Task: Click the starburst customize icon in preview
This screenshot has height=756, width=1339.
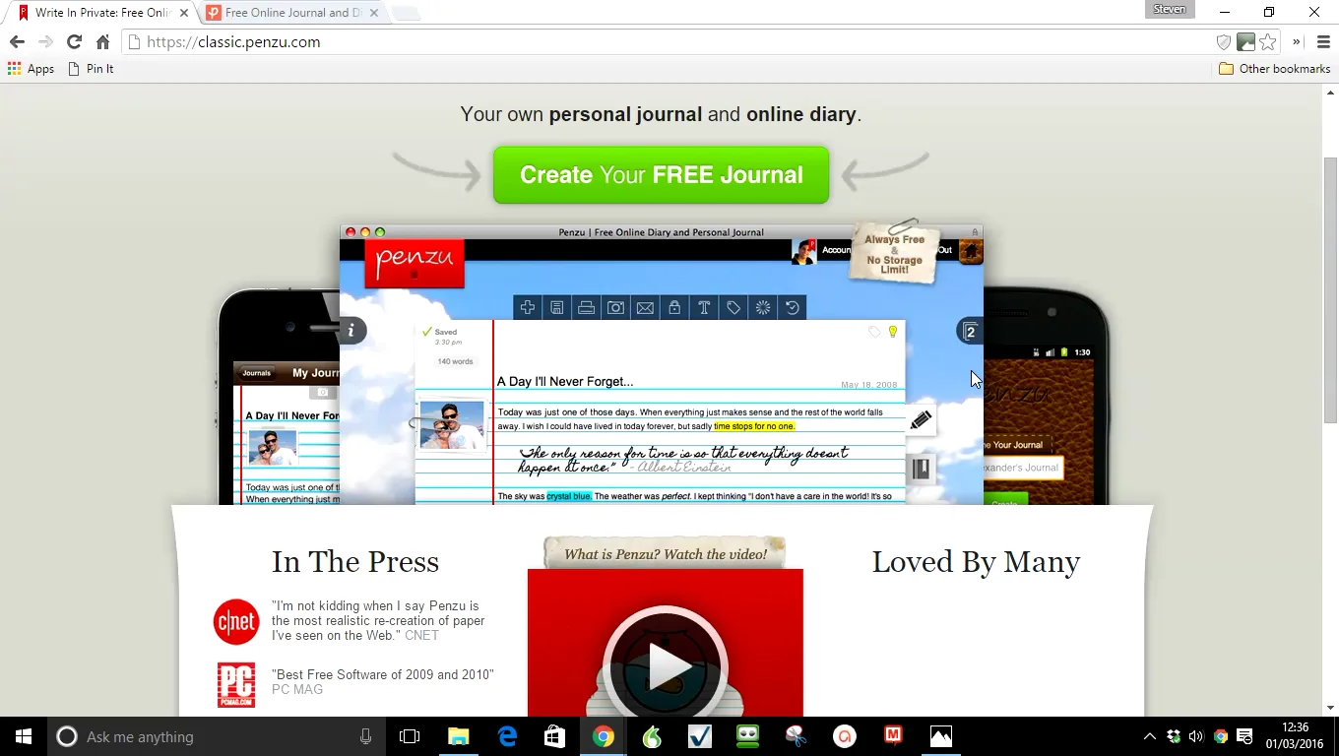Action: (763, 308)
